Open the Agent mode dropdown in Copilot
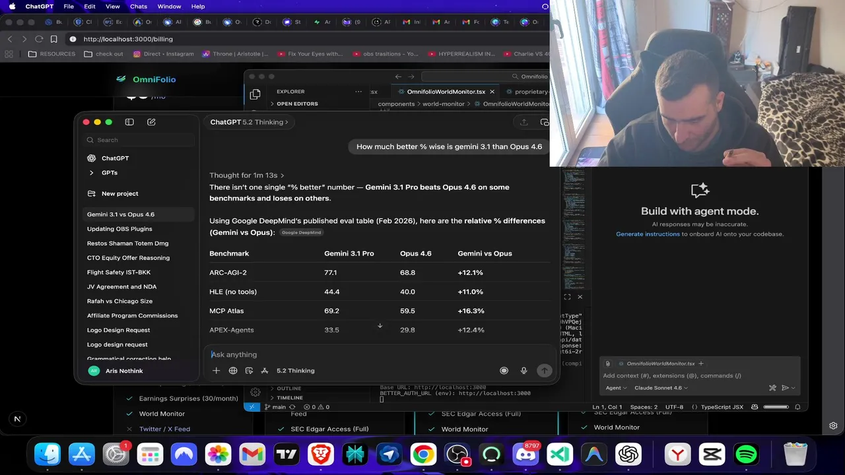The width and height of the screenshot is (845, 475). point(616,388)
